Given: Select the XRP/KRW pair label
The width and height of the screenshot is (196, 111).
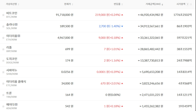Looking at the screenshot, I should point(12,51).
